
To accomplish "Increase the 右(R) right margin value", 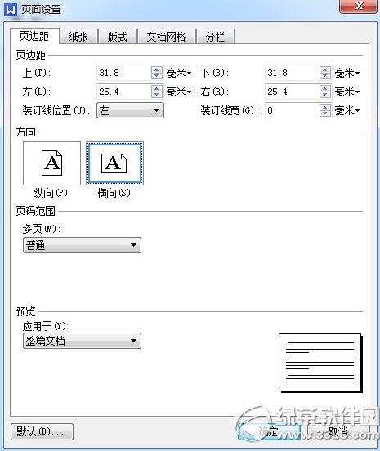I will pos(325,88).
